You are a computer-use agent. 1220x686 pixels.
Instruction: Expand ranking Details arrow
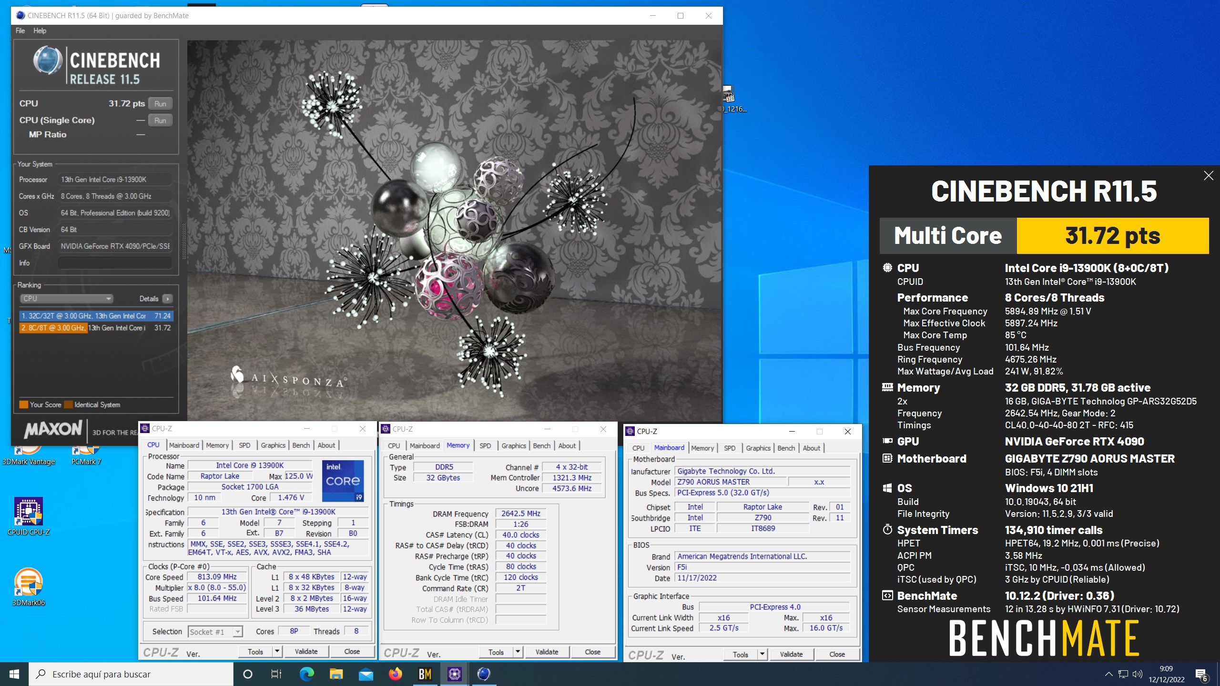[x=167, y=299]
